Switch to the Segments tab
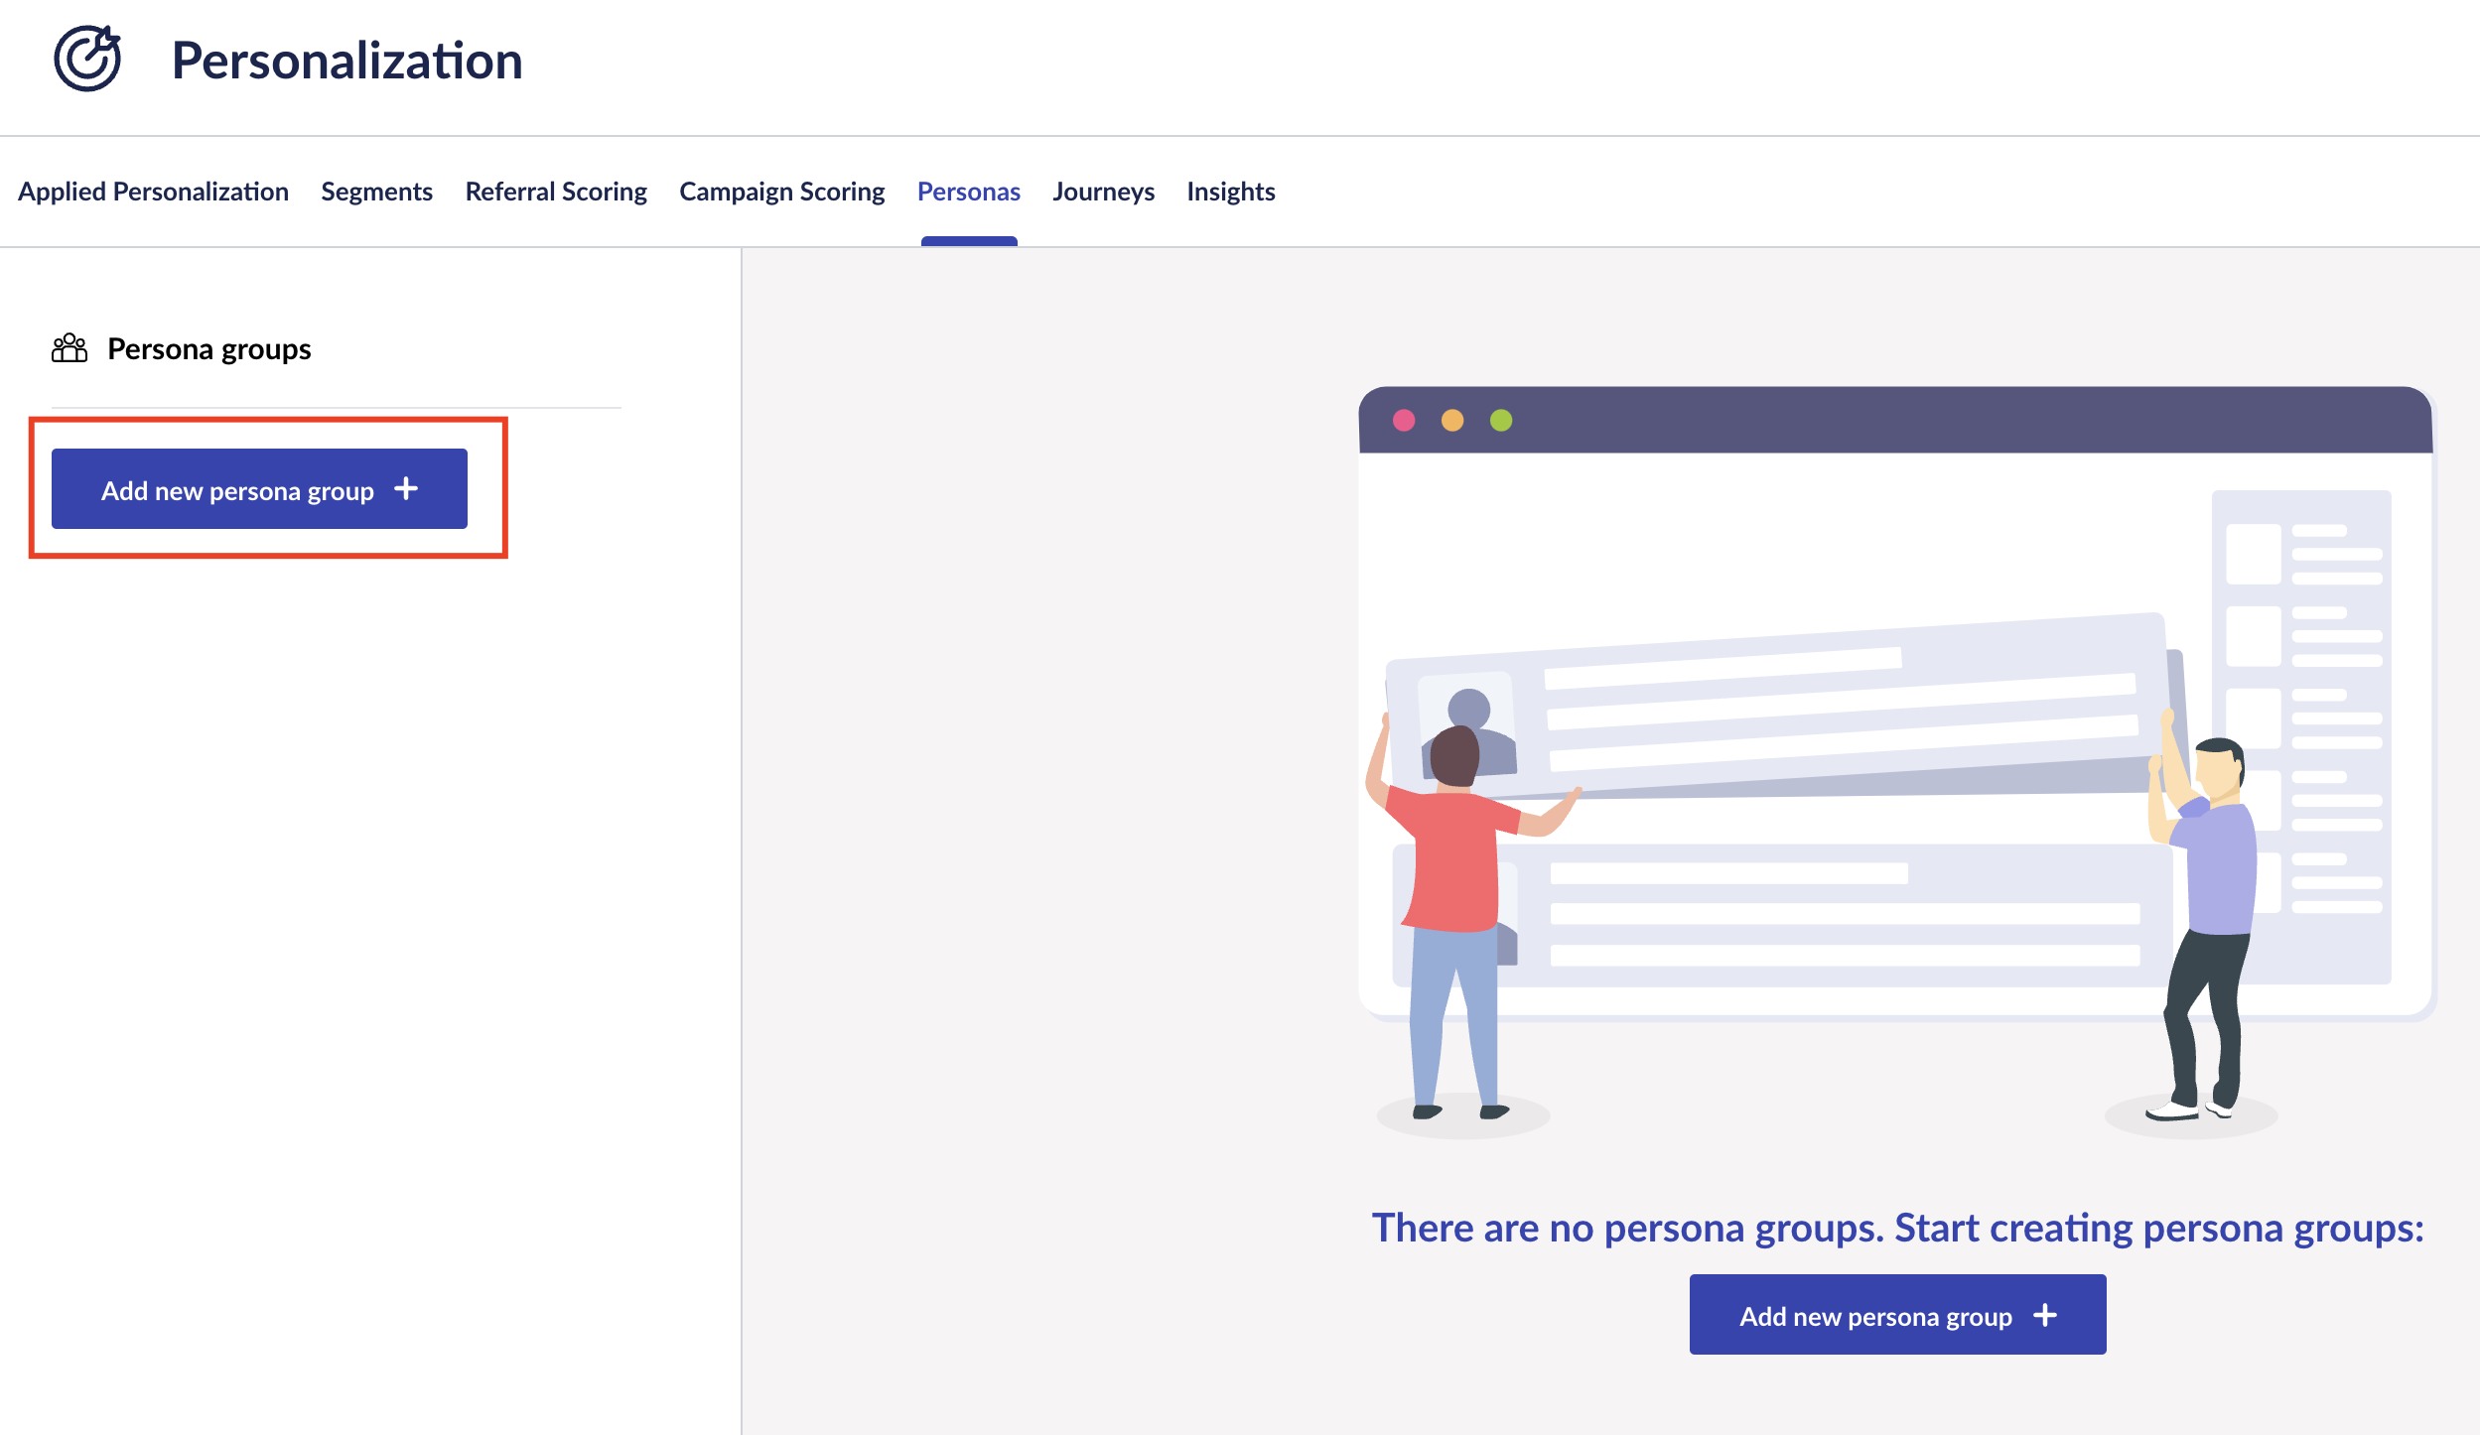2480x1435 pixels. pos(376,192)
